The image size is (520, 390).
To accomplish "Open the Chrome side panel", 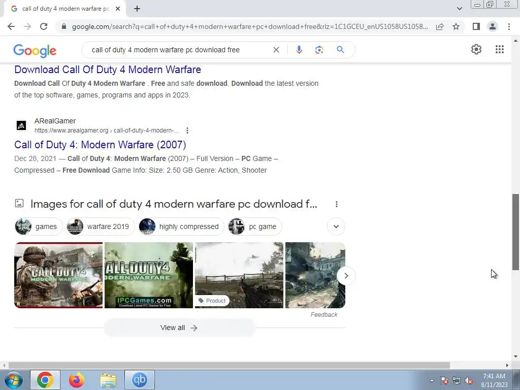I will [x=476, y=26].
